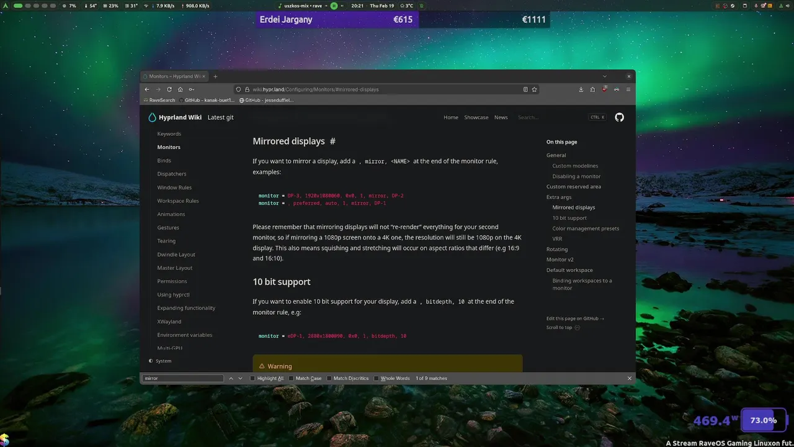The height and width of the screenshot is (447, 794).
Task: Click Scroll to top link
Action: click(x=563, y=327)
